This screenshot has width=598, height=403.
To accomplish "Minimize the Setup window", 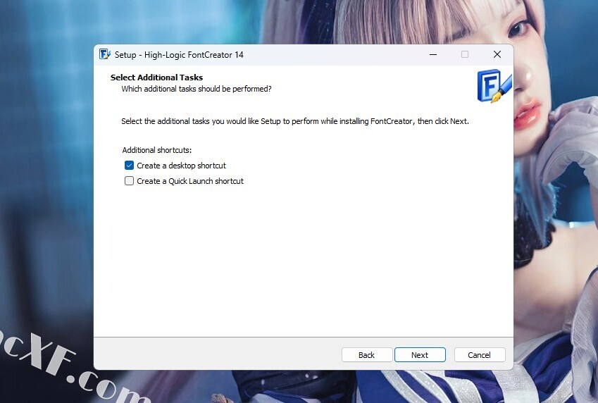I will (432, 54).
